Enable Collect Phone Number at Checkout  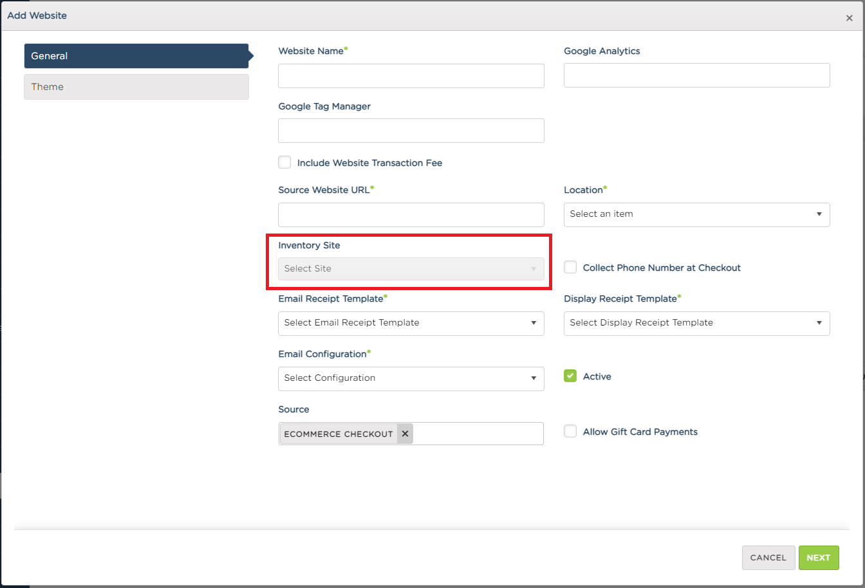click(570, 267)
